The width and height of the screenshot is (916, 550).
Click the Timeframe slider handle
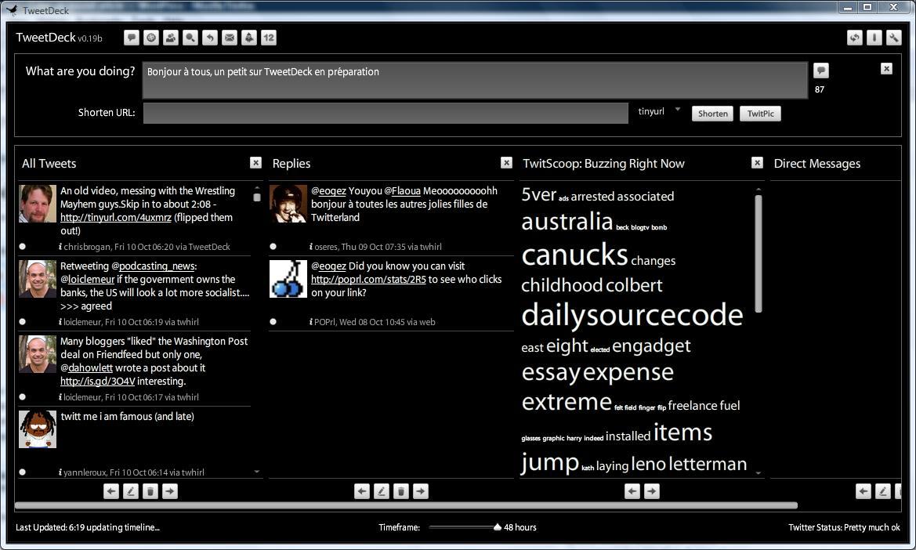497,527
